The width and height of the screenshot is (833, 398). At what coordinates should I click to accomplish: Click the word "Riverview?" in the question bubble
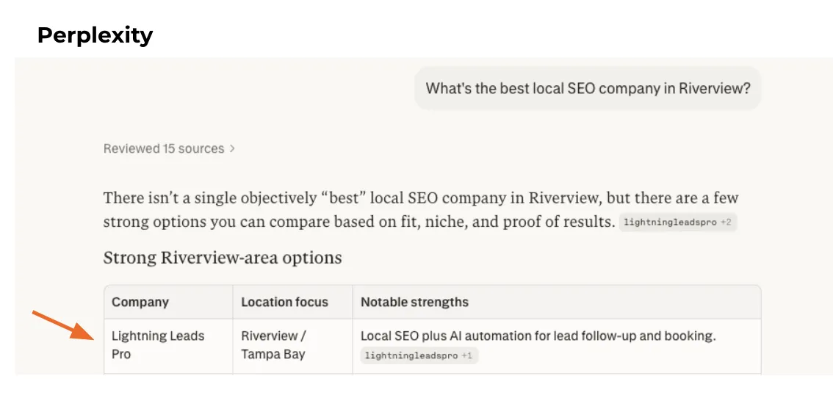click(x=713, y=88)
